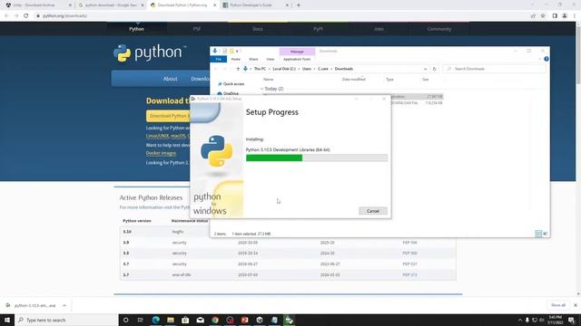Refresh the Explorer Downloads folder

point(434,69)
